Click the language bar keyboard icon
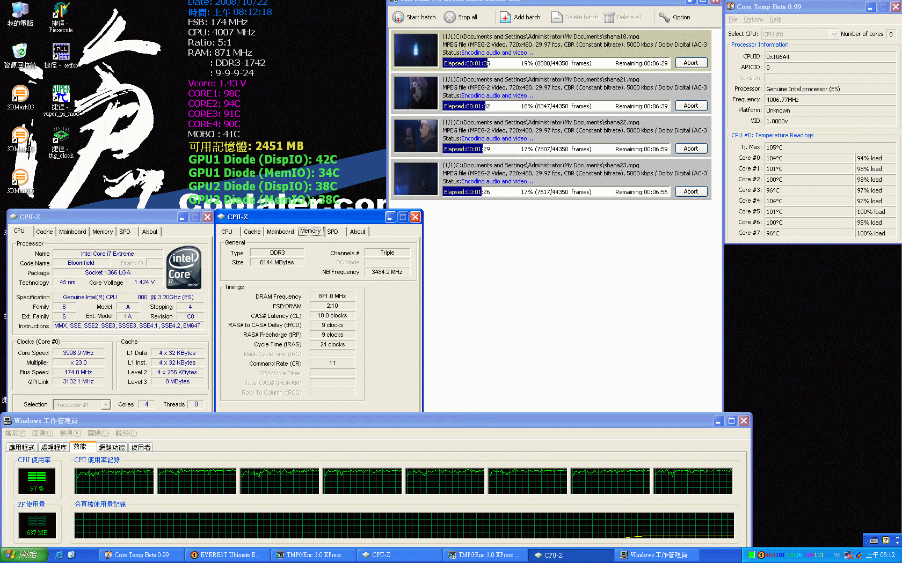Viewport: 902px width, 563px height. [874, 540]
